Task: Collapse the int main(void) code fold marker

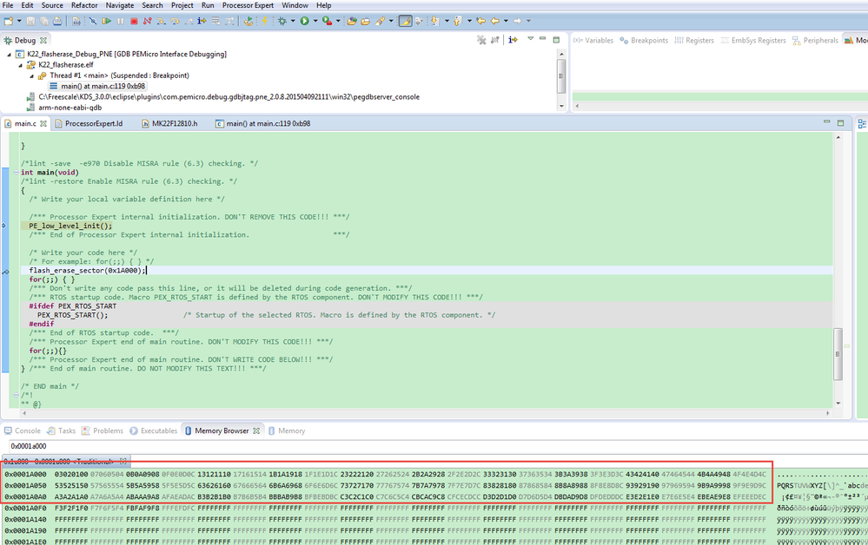Action: (x=16, y=173)
